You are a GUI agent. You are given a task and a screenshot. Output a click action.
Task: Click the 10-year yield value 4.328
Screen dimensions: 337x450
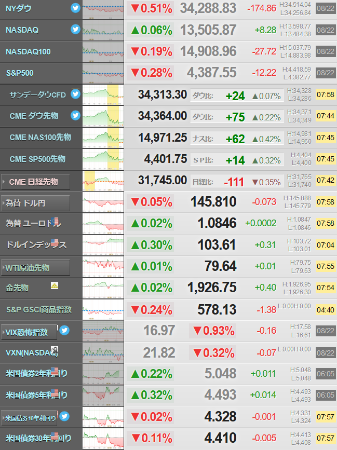[x=221, y=417]
